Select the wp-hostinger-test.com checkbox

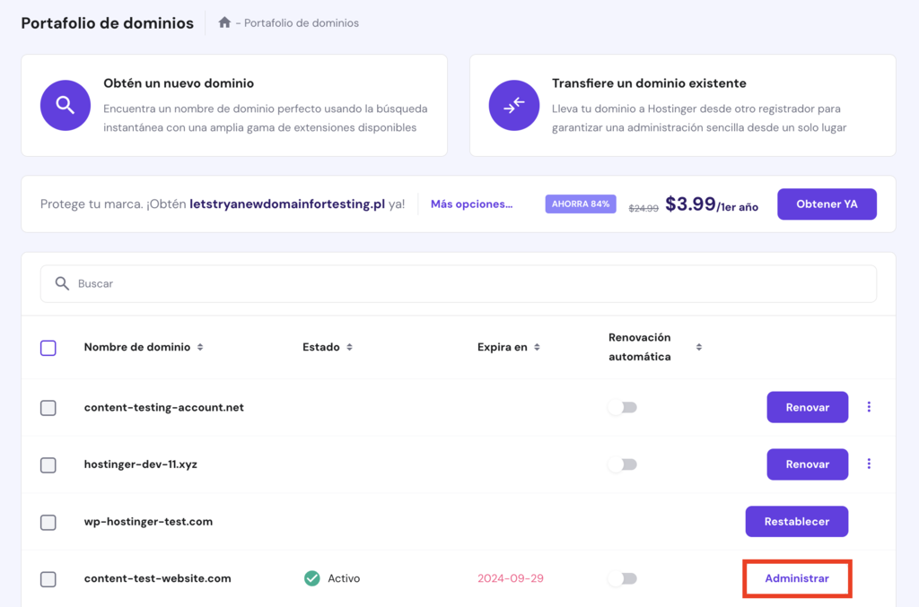click(49, 521)
